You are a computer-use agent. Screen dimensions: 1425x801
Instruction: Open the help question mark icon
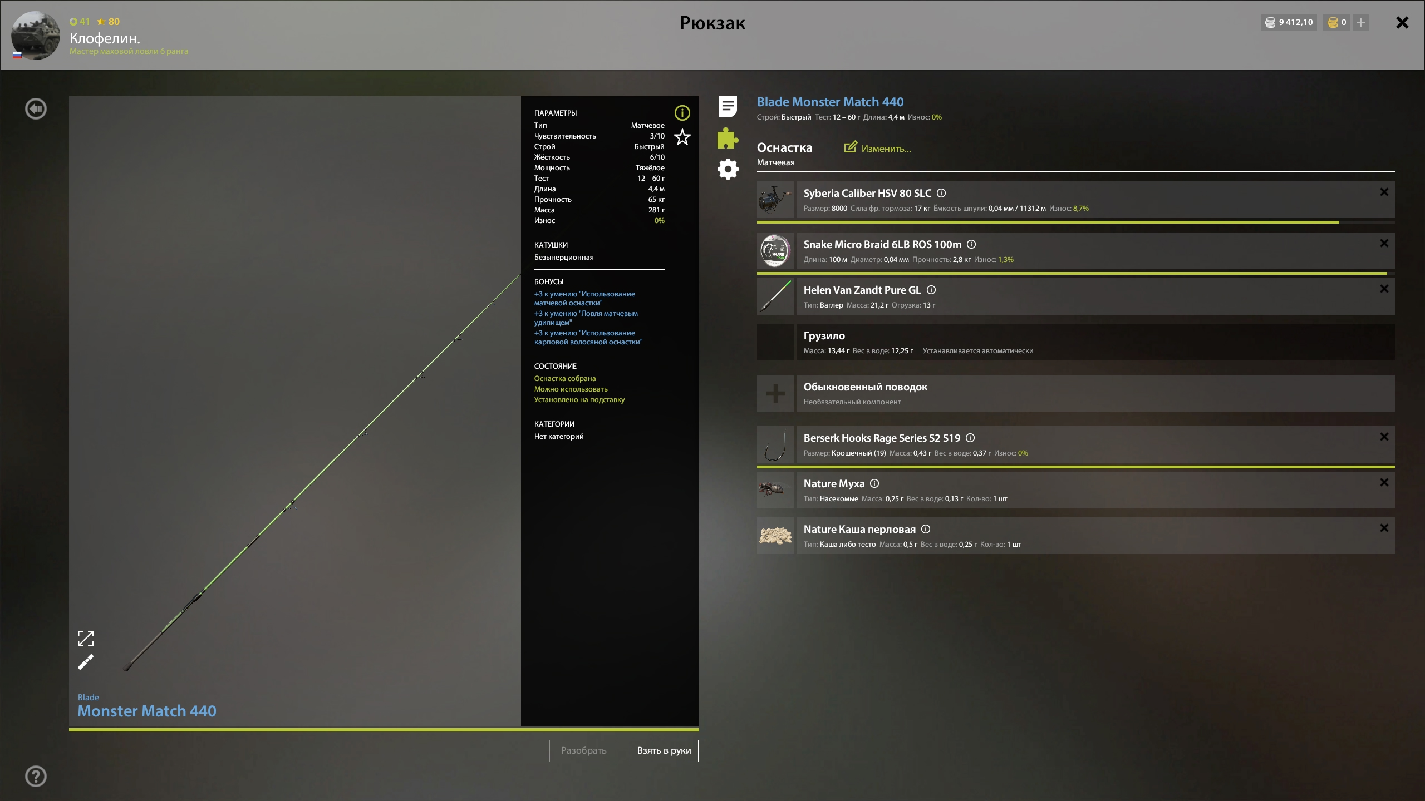36,777
